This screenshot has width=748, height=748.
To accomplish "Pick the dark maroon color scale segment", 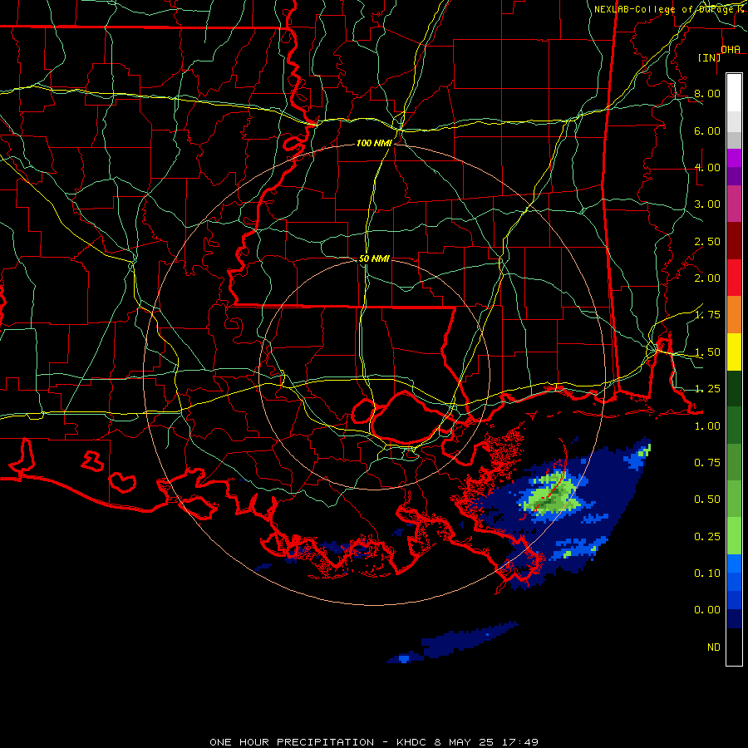I will (x=734, y=241).
